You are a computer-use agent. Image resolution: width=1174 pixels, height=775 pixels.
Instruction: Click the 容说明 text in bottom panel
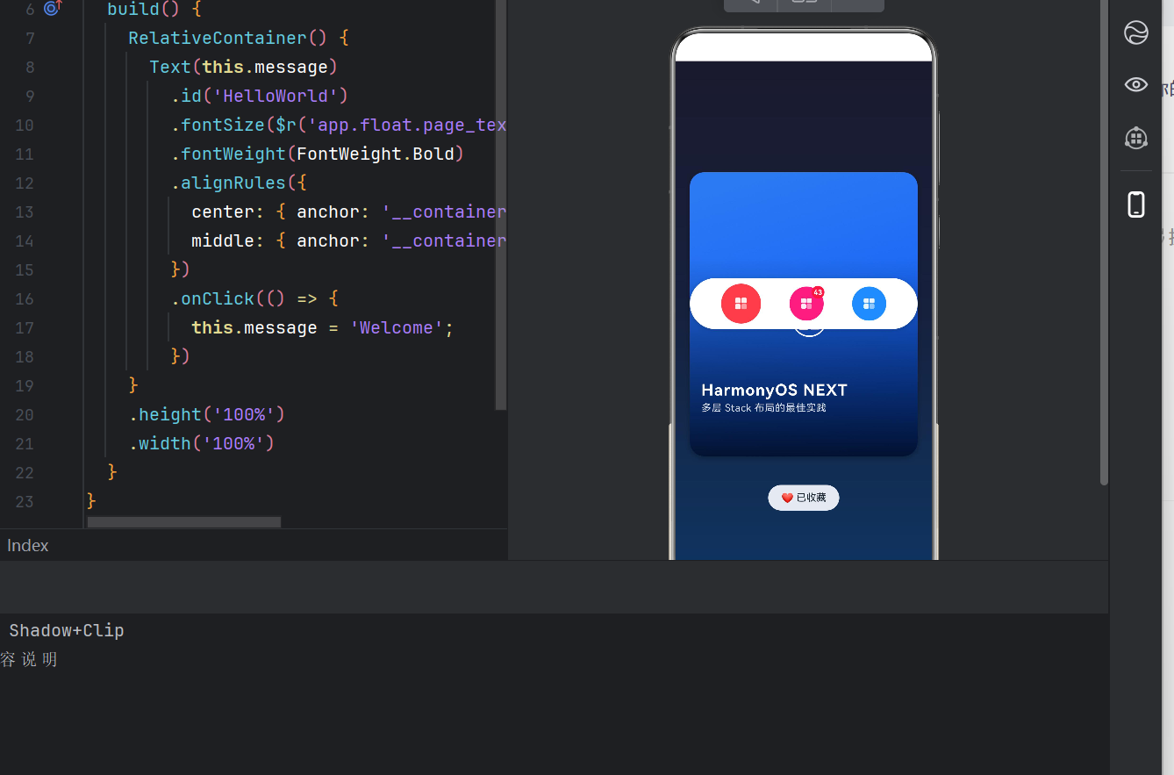pos(29,659)
